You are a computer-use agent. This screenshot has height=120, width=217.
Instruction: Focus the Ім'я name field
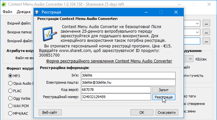128,75
